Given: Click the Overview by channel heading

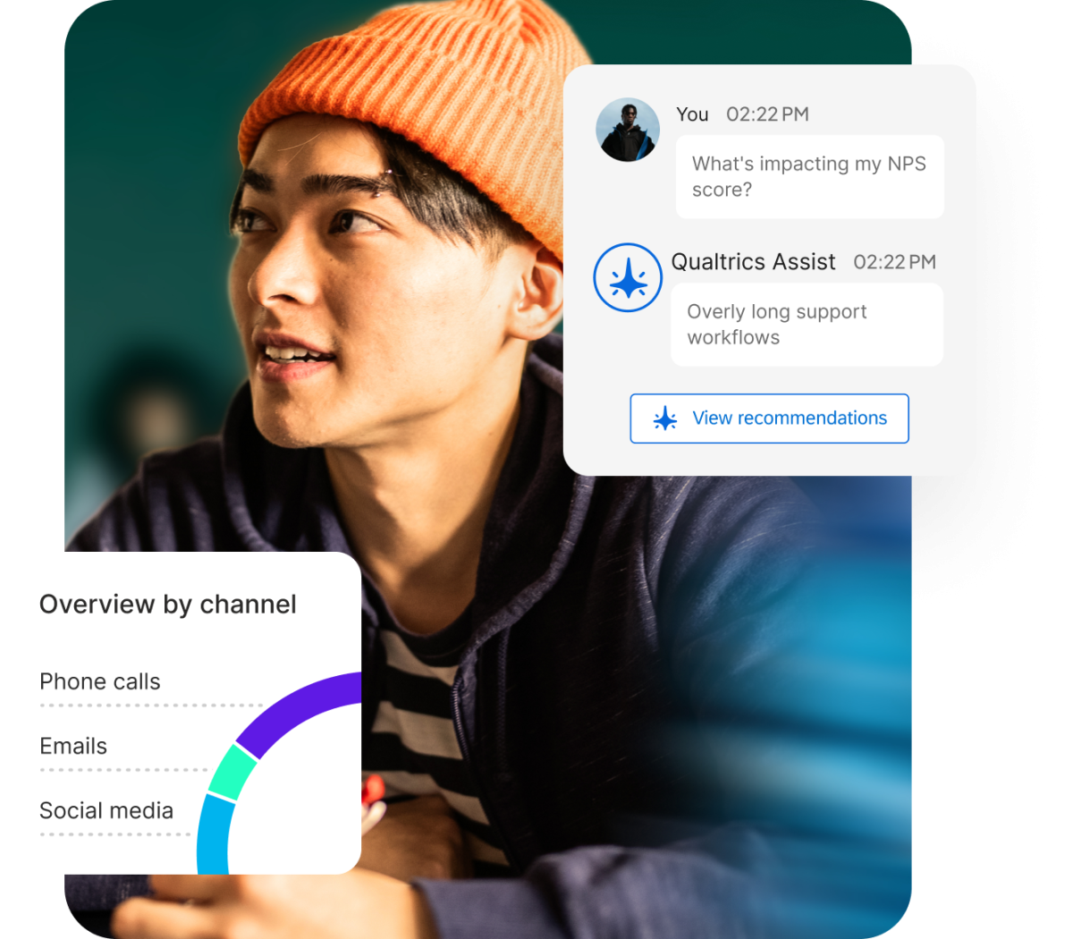Looking at the screenshot, I should (168, 605).
